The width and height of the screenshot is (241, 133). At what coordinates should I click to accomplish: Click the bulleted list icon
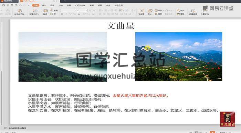click(x=100, y=10)
